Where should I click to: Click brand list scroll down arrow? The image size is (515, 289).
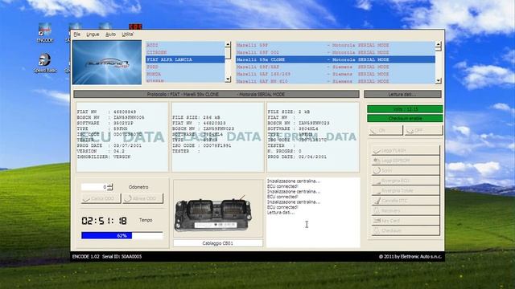[228, 79]
